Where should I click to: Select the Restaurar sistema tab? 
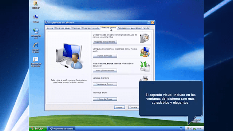pos(108,28)
